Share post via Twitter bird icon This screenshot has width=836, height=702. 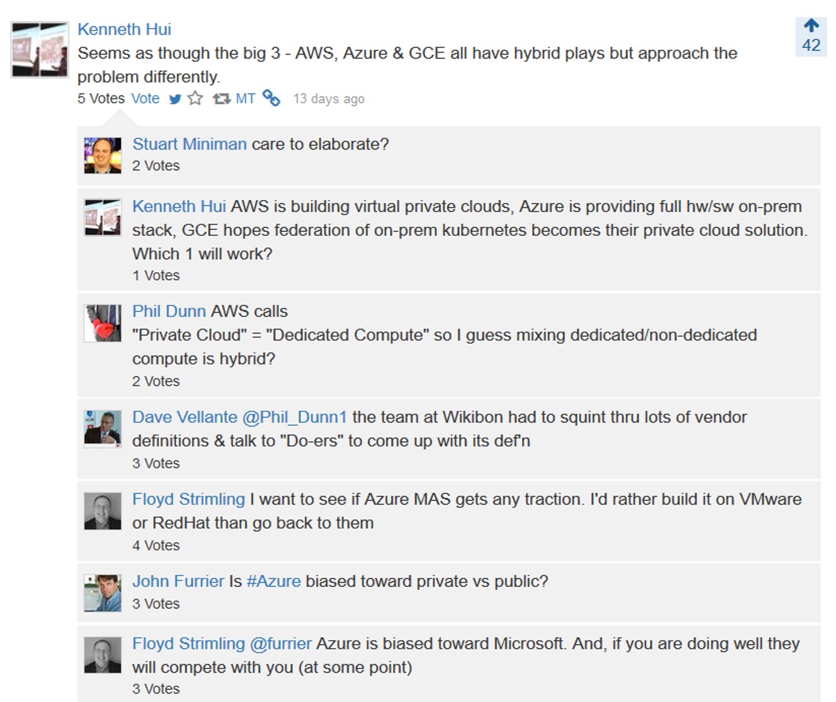point(175,99)
